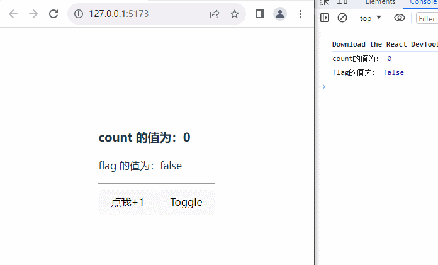Bookmark this page with the star icon
438x265 pixels.
click(235, 14)
